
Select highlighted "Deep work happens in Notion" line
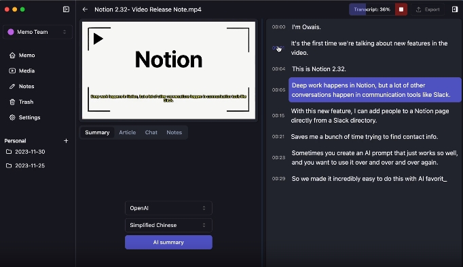[375, 90]
